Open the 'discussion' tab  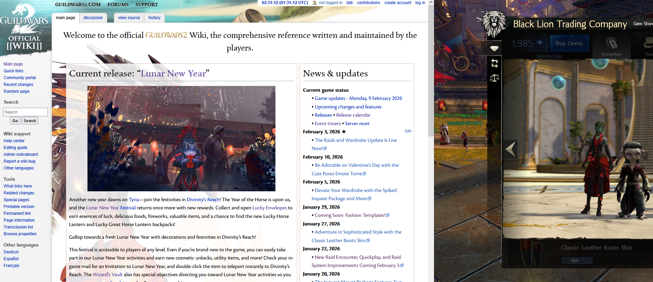[x=93, y=18]
